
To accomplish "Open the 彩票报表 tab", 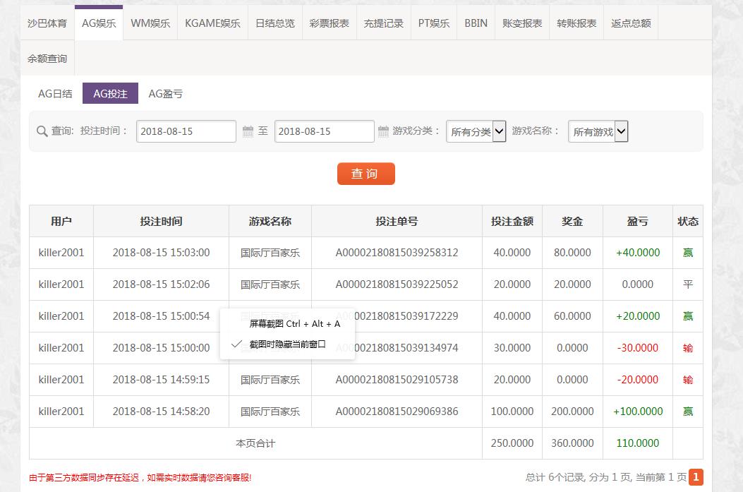I will click(329, 23).
